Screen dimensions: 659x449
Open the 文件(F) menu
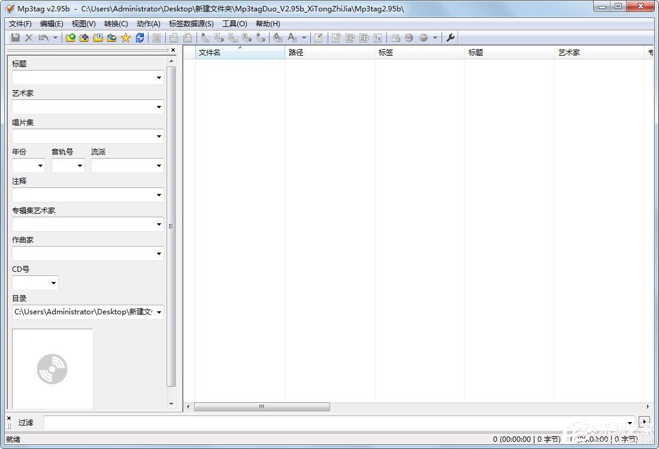pyautogui.click(x=20, y=24)
